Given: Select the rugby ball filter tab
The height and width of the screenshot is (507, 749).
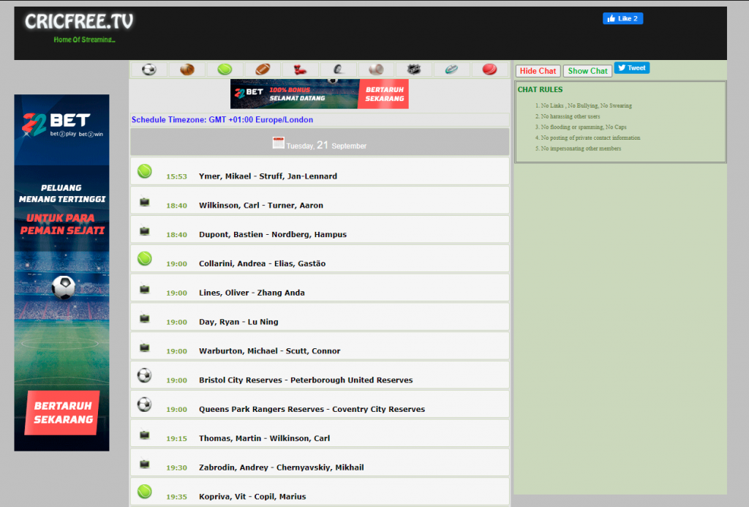Looking at the screenshot, I should pos(451,70).
